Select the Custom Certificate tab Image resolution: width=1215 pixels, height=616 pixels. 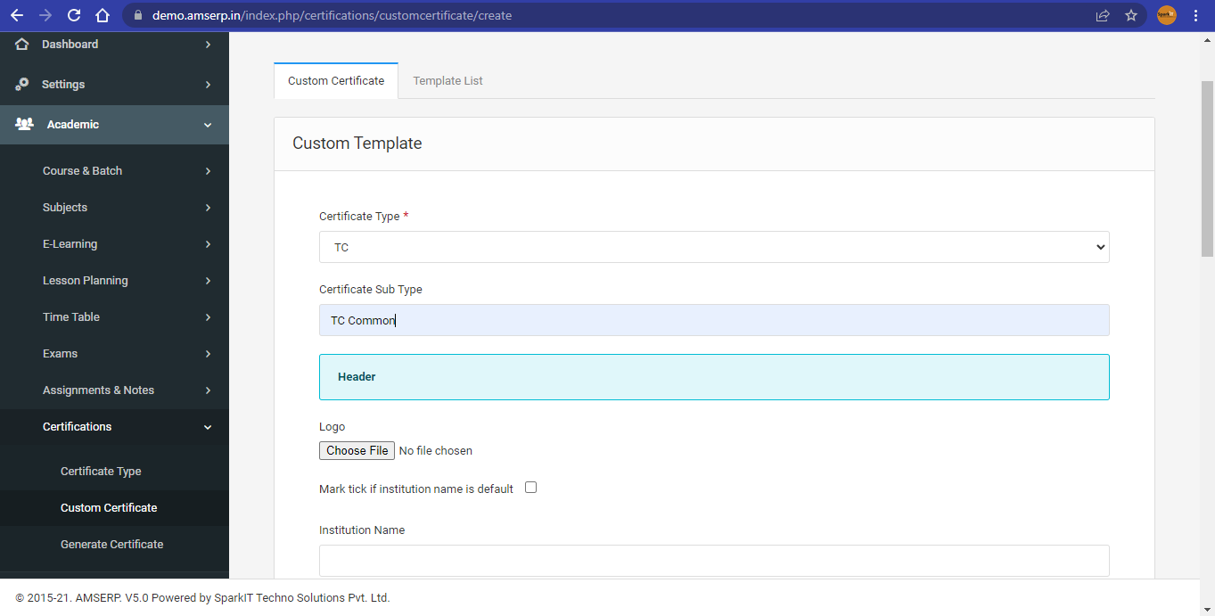(335, 80)
